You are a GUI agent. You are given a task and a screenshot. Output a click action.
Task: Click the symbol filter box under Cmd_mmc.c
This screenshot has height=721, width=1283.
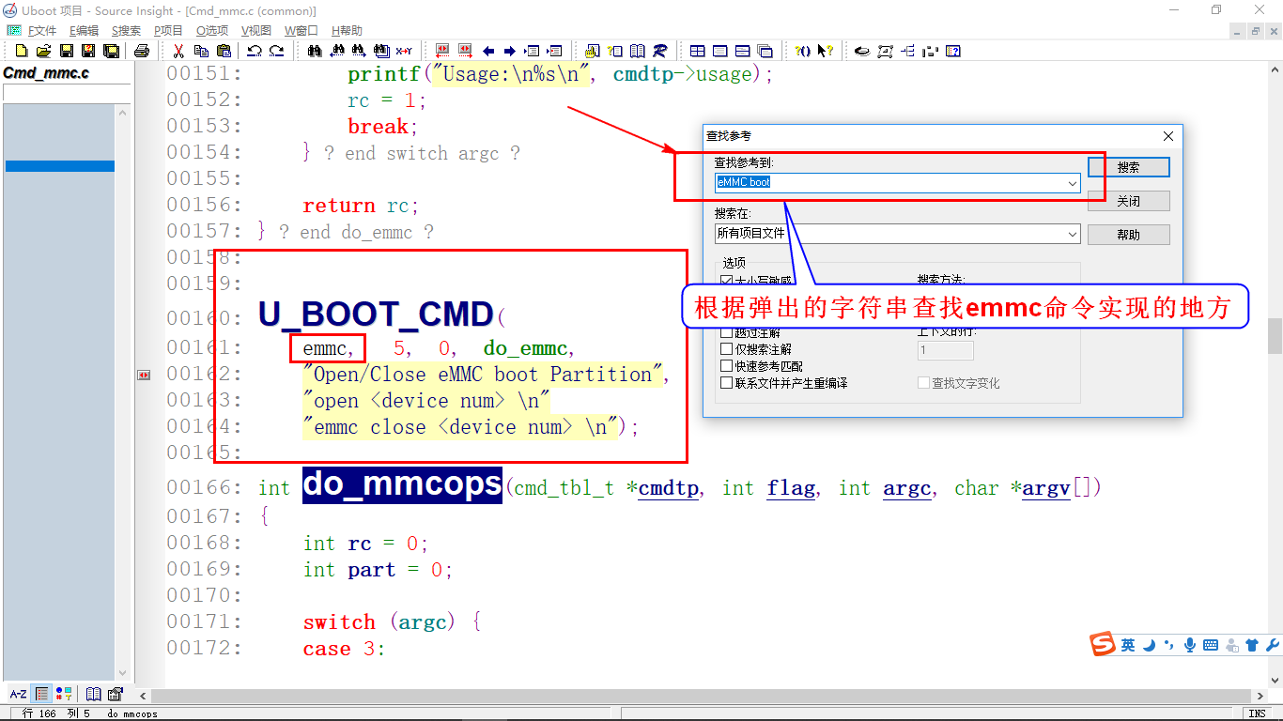67,93
